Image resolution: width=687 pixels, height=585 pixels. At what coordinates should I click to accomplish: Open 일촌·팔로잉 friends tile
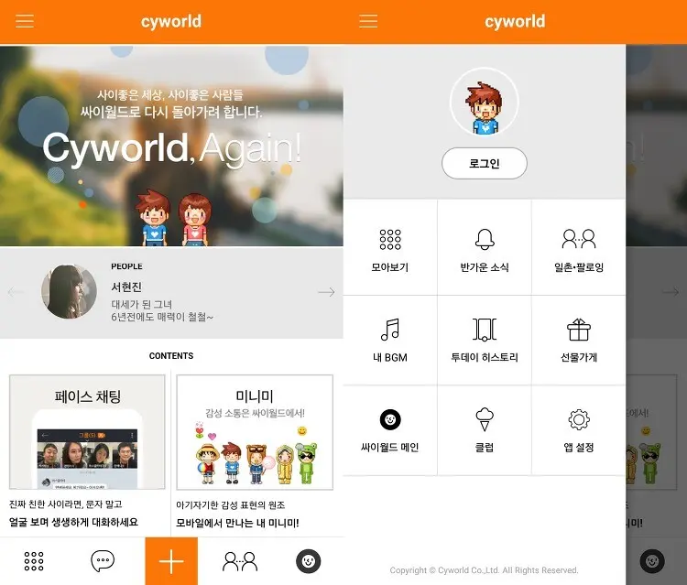pos(579,248)
